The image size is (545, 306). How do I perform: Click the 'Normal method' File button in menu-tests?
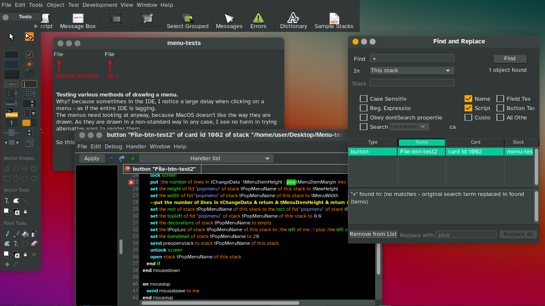[x=59, y=54]
